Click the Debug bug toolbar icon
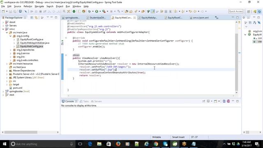The width and height of the screenshot is (263, 148). coord(90,12)
